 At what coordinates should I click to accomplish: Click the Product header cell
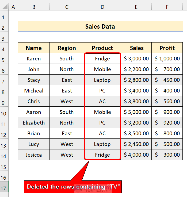(102, 48)
